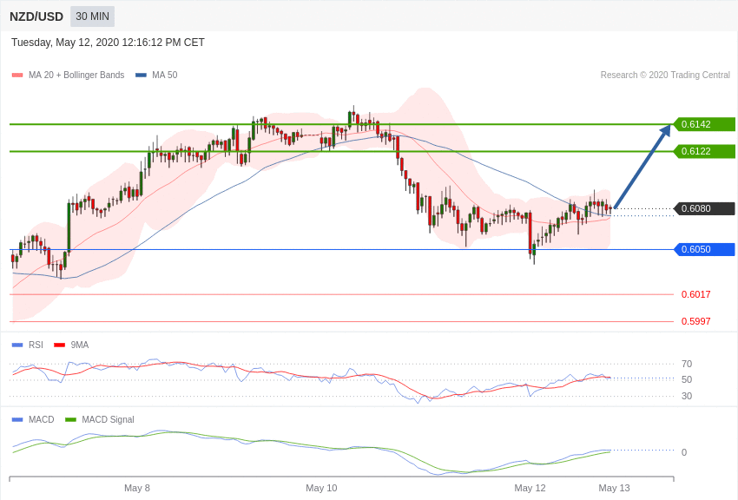
Task: Click the MACD Signal legend label
Action: point(108,419)
